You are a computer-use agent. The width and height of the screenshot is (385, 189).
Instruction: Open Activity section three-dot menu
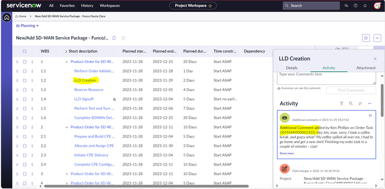369,103
